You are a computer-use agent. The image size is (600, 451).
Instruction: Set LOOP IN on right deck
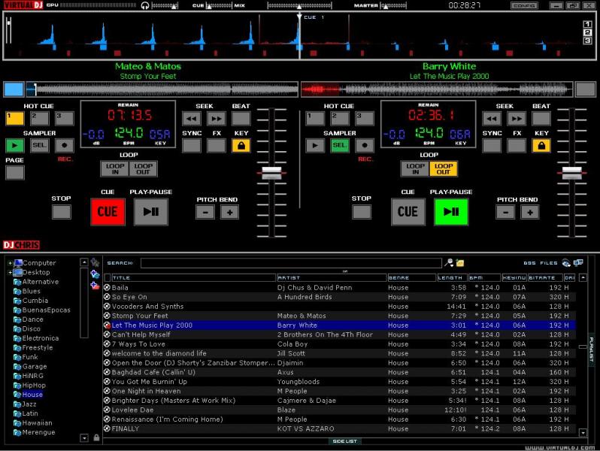coord(415,168)
